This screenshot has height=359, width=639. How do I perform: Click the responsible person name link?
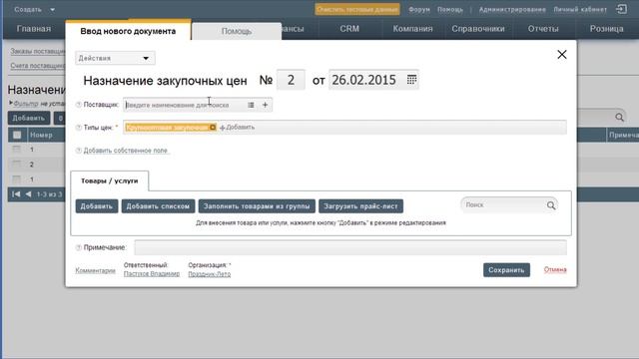(152, 274)
